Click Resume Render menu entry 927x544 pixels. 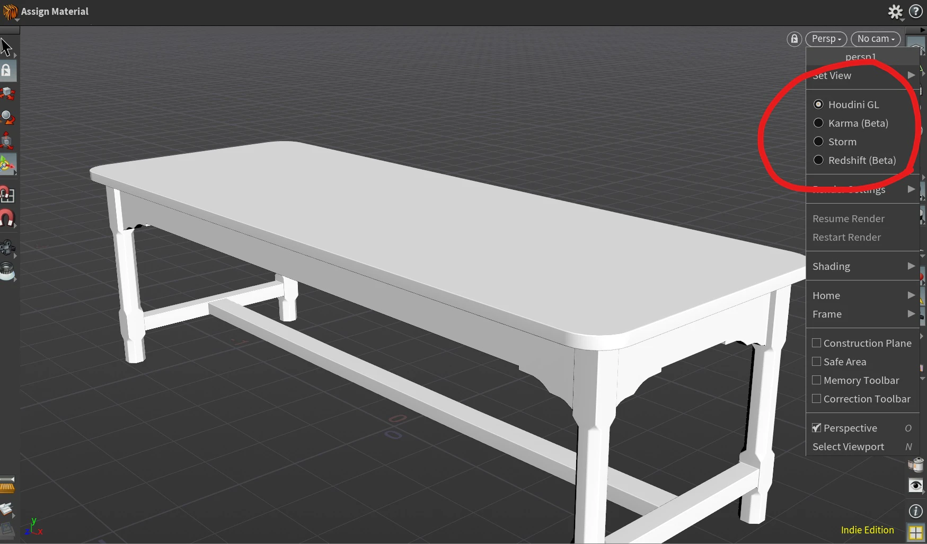pyautogui.click(x=862, y=218)
